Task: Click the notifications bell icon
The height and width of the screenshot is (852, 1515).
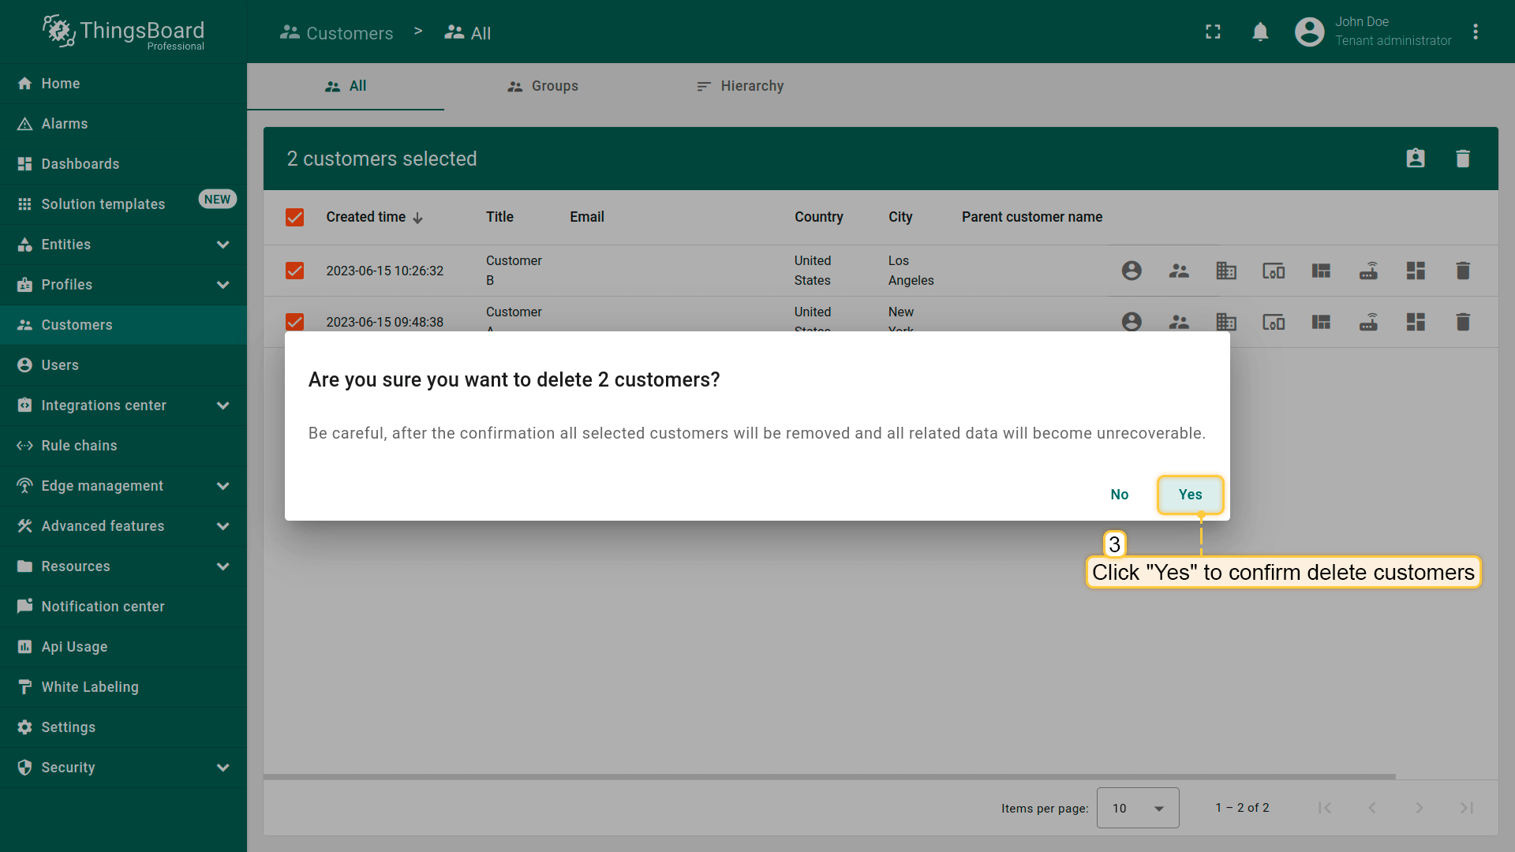Action: coord(1260,32)
